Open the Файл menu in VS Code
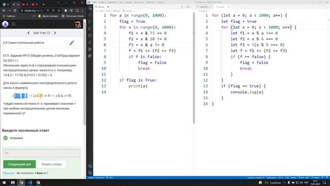 point(95,2)
